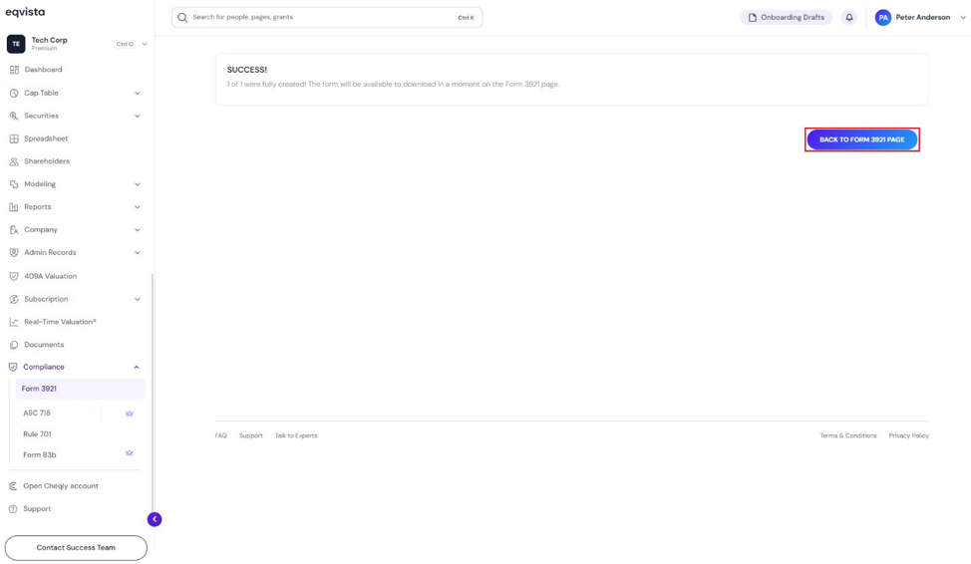971x564 pixels.
Task: Select ASC 718 menu item
Action: point(37,413)
